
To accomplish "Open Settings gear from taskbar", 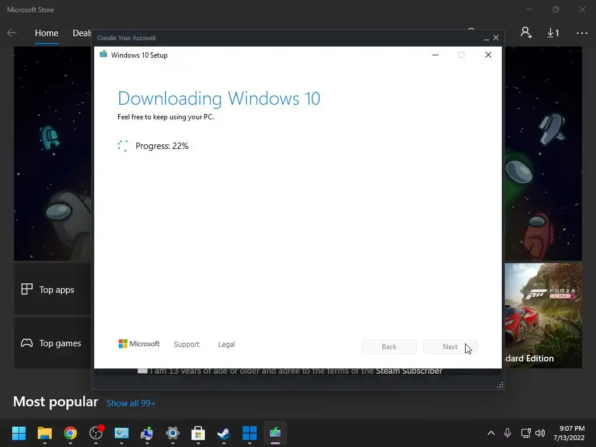I will pos(172,433).
